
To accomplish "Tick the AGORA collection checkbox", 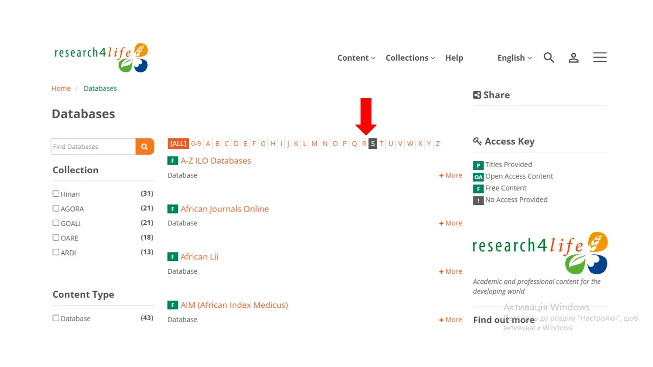I will click(56, 208).
